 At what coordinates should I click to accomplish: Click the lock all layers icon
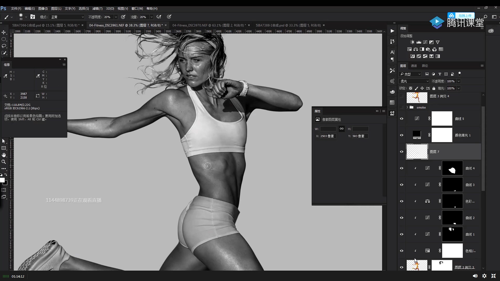(434, 88)
